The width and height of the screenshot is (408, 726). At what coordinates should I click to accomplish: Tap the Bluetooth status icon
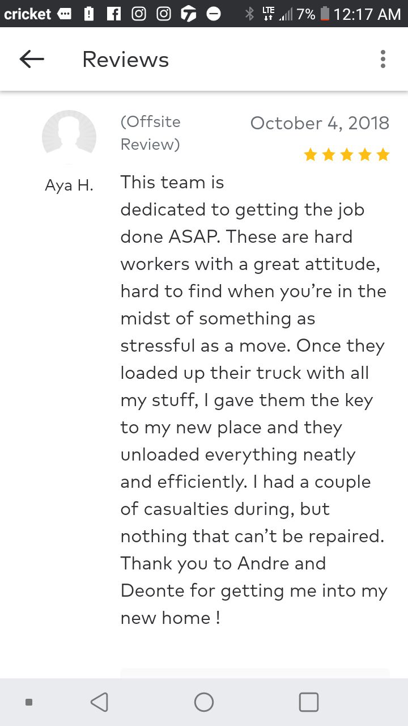[249, 14]
